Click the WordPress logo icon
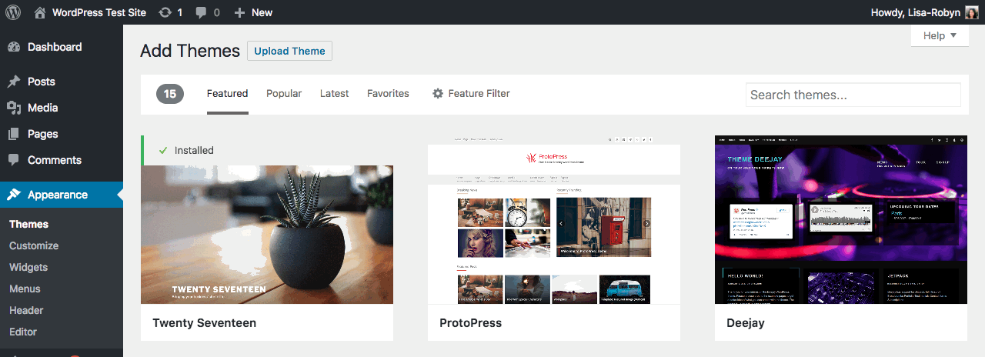Image resolution: width=985 pixels, height=357 pixels. (x=13, y=12)
